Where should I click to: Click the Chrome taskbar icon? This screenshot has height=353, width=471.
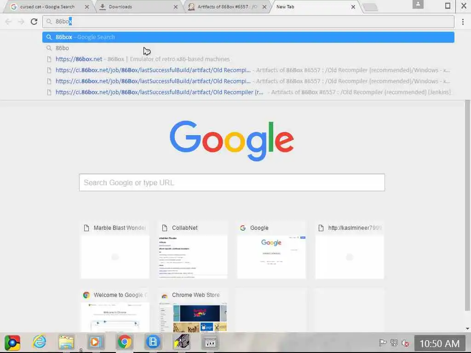pos(124,342)
